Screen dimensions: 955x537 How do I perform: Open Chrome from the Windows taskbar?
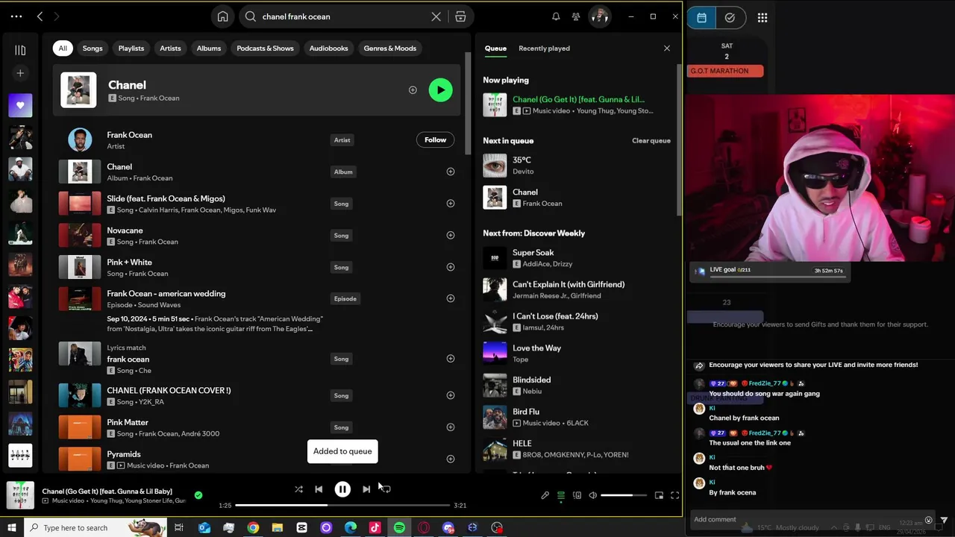tap(253, 527)
